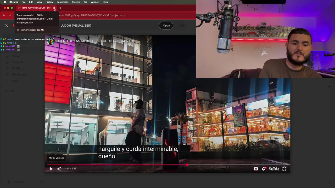The width and height of the screenshot is (335, 188).
Task: Click the video title DUEÑO DE LAS MERCEDES
Action: [x=95, y=41]
